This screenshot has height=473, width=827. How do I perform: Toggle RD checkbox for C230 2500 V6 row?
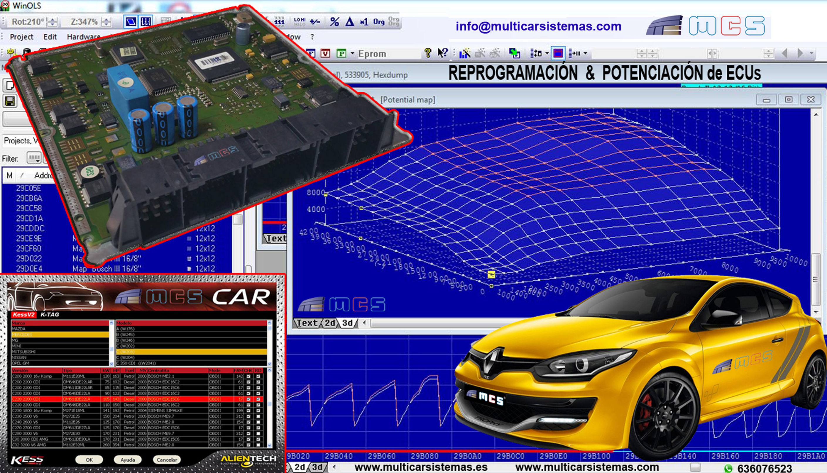tap(258, 416)
